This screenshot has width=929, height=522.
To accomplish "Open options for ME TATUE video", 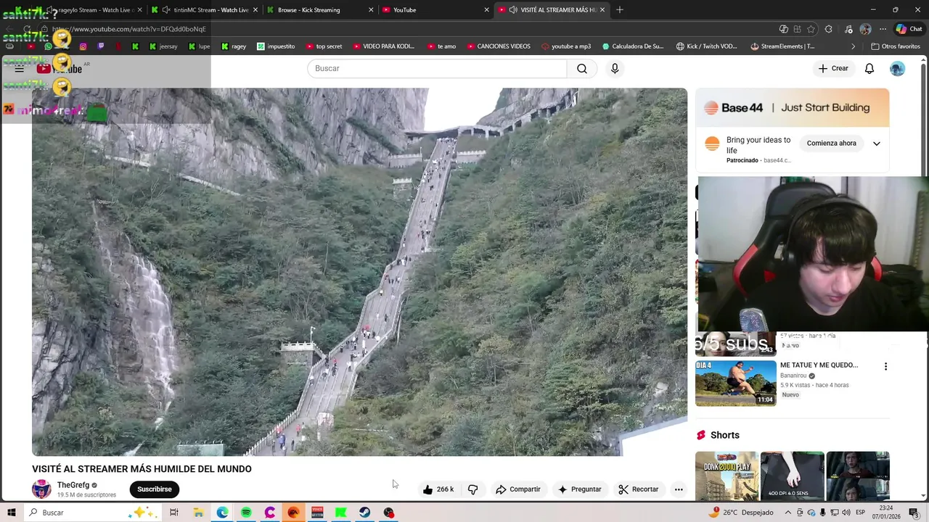I will 885,366.
